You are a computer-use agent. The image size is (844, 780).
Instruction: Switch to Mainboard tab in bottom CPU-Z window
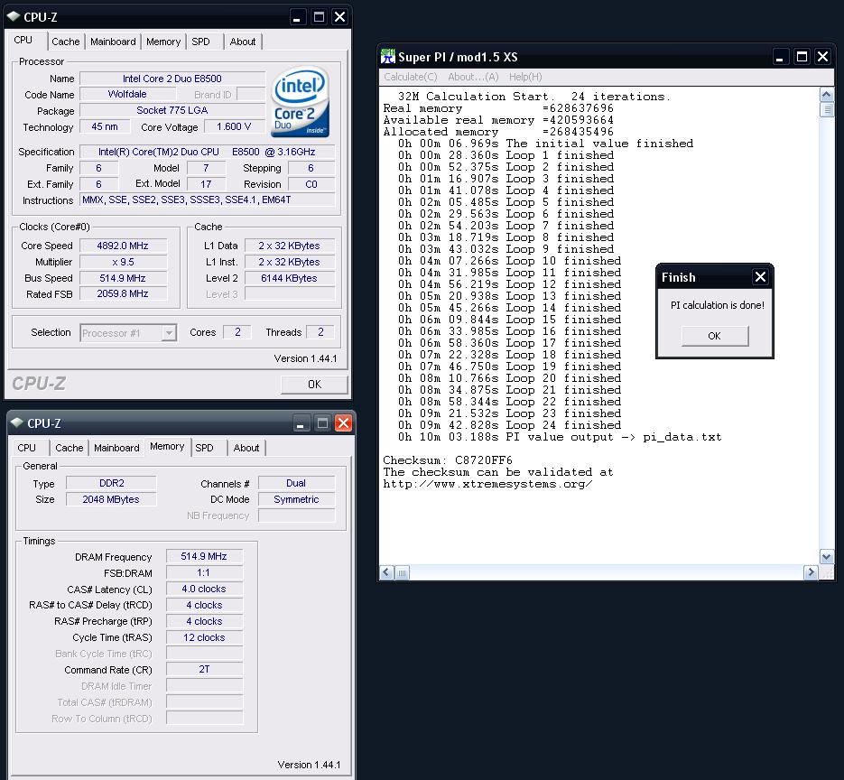point(116,448)
